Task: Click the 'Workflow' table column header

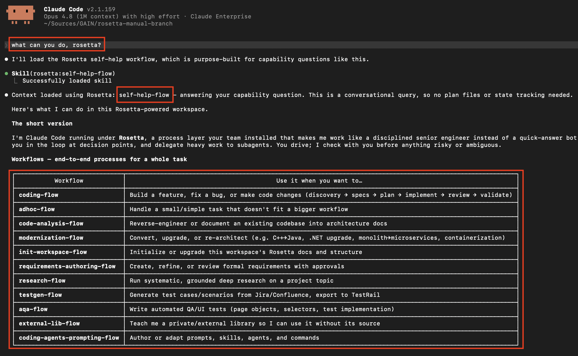Action: point(69,181)
